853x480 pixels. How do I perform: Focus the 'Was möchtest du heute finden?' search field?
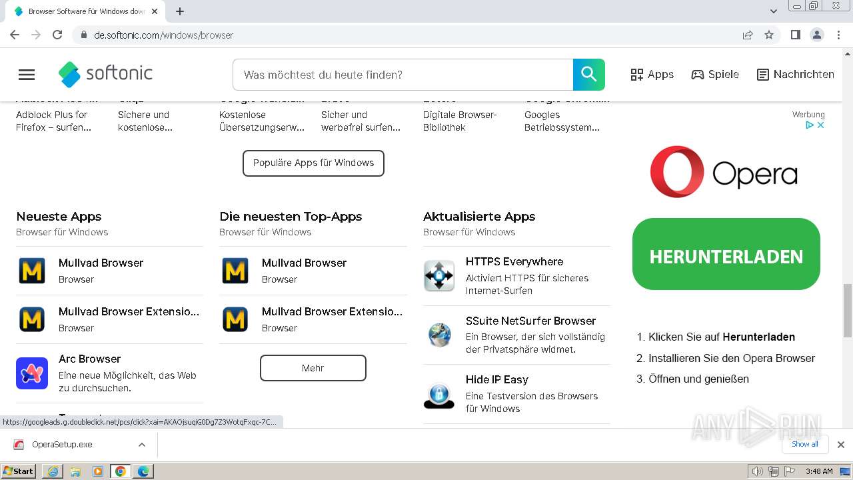coord(403,75)
